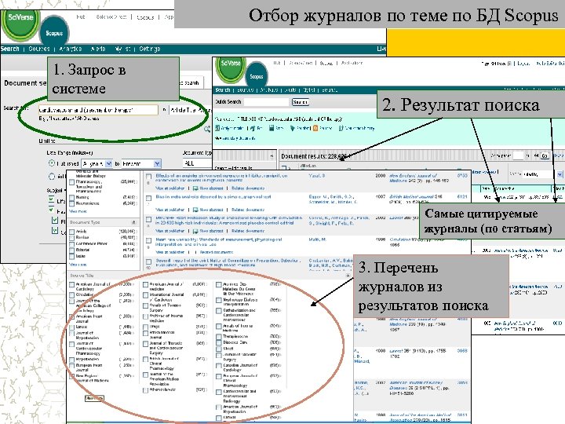Click the main search terms input field
The image size is (565, 424).
(x=98, y=110)
